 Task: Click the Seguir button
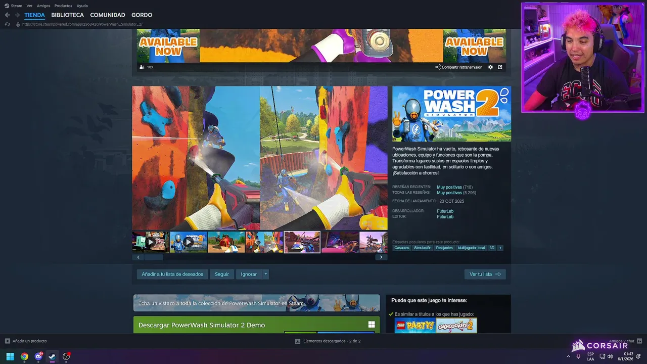[x=222, y=274]
